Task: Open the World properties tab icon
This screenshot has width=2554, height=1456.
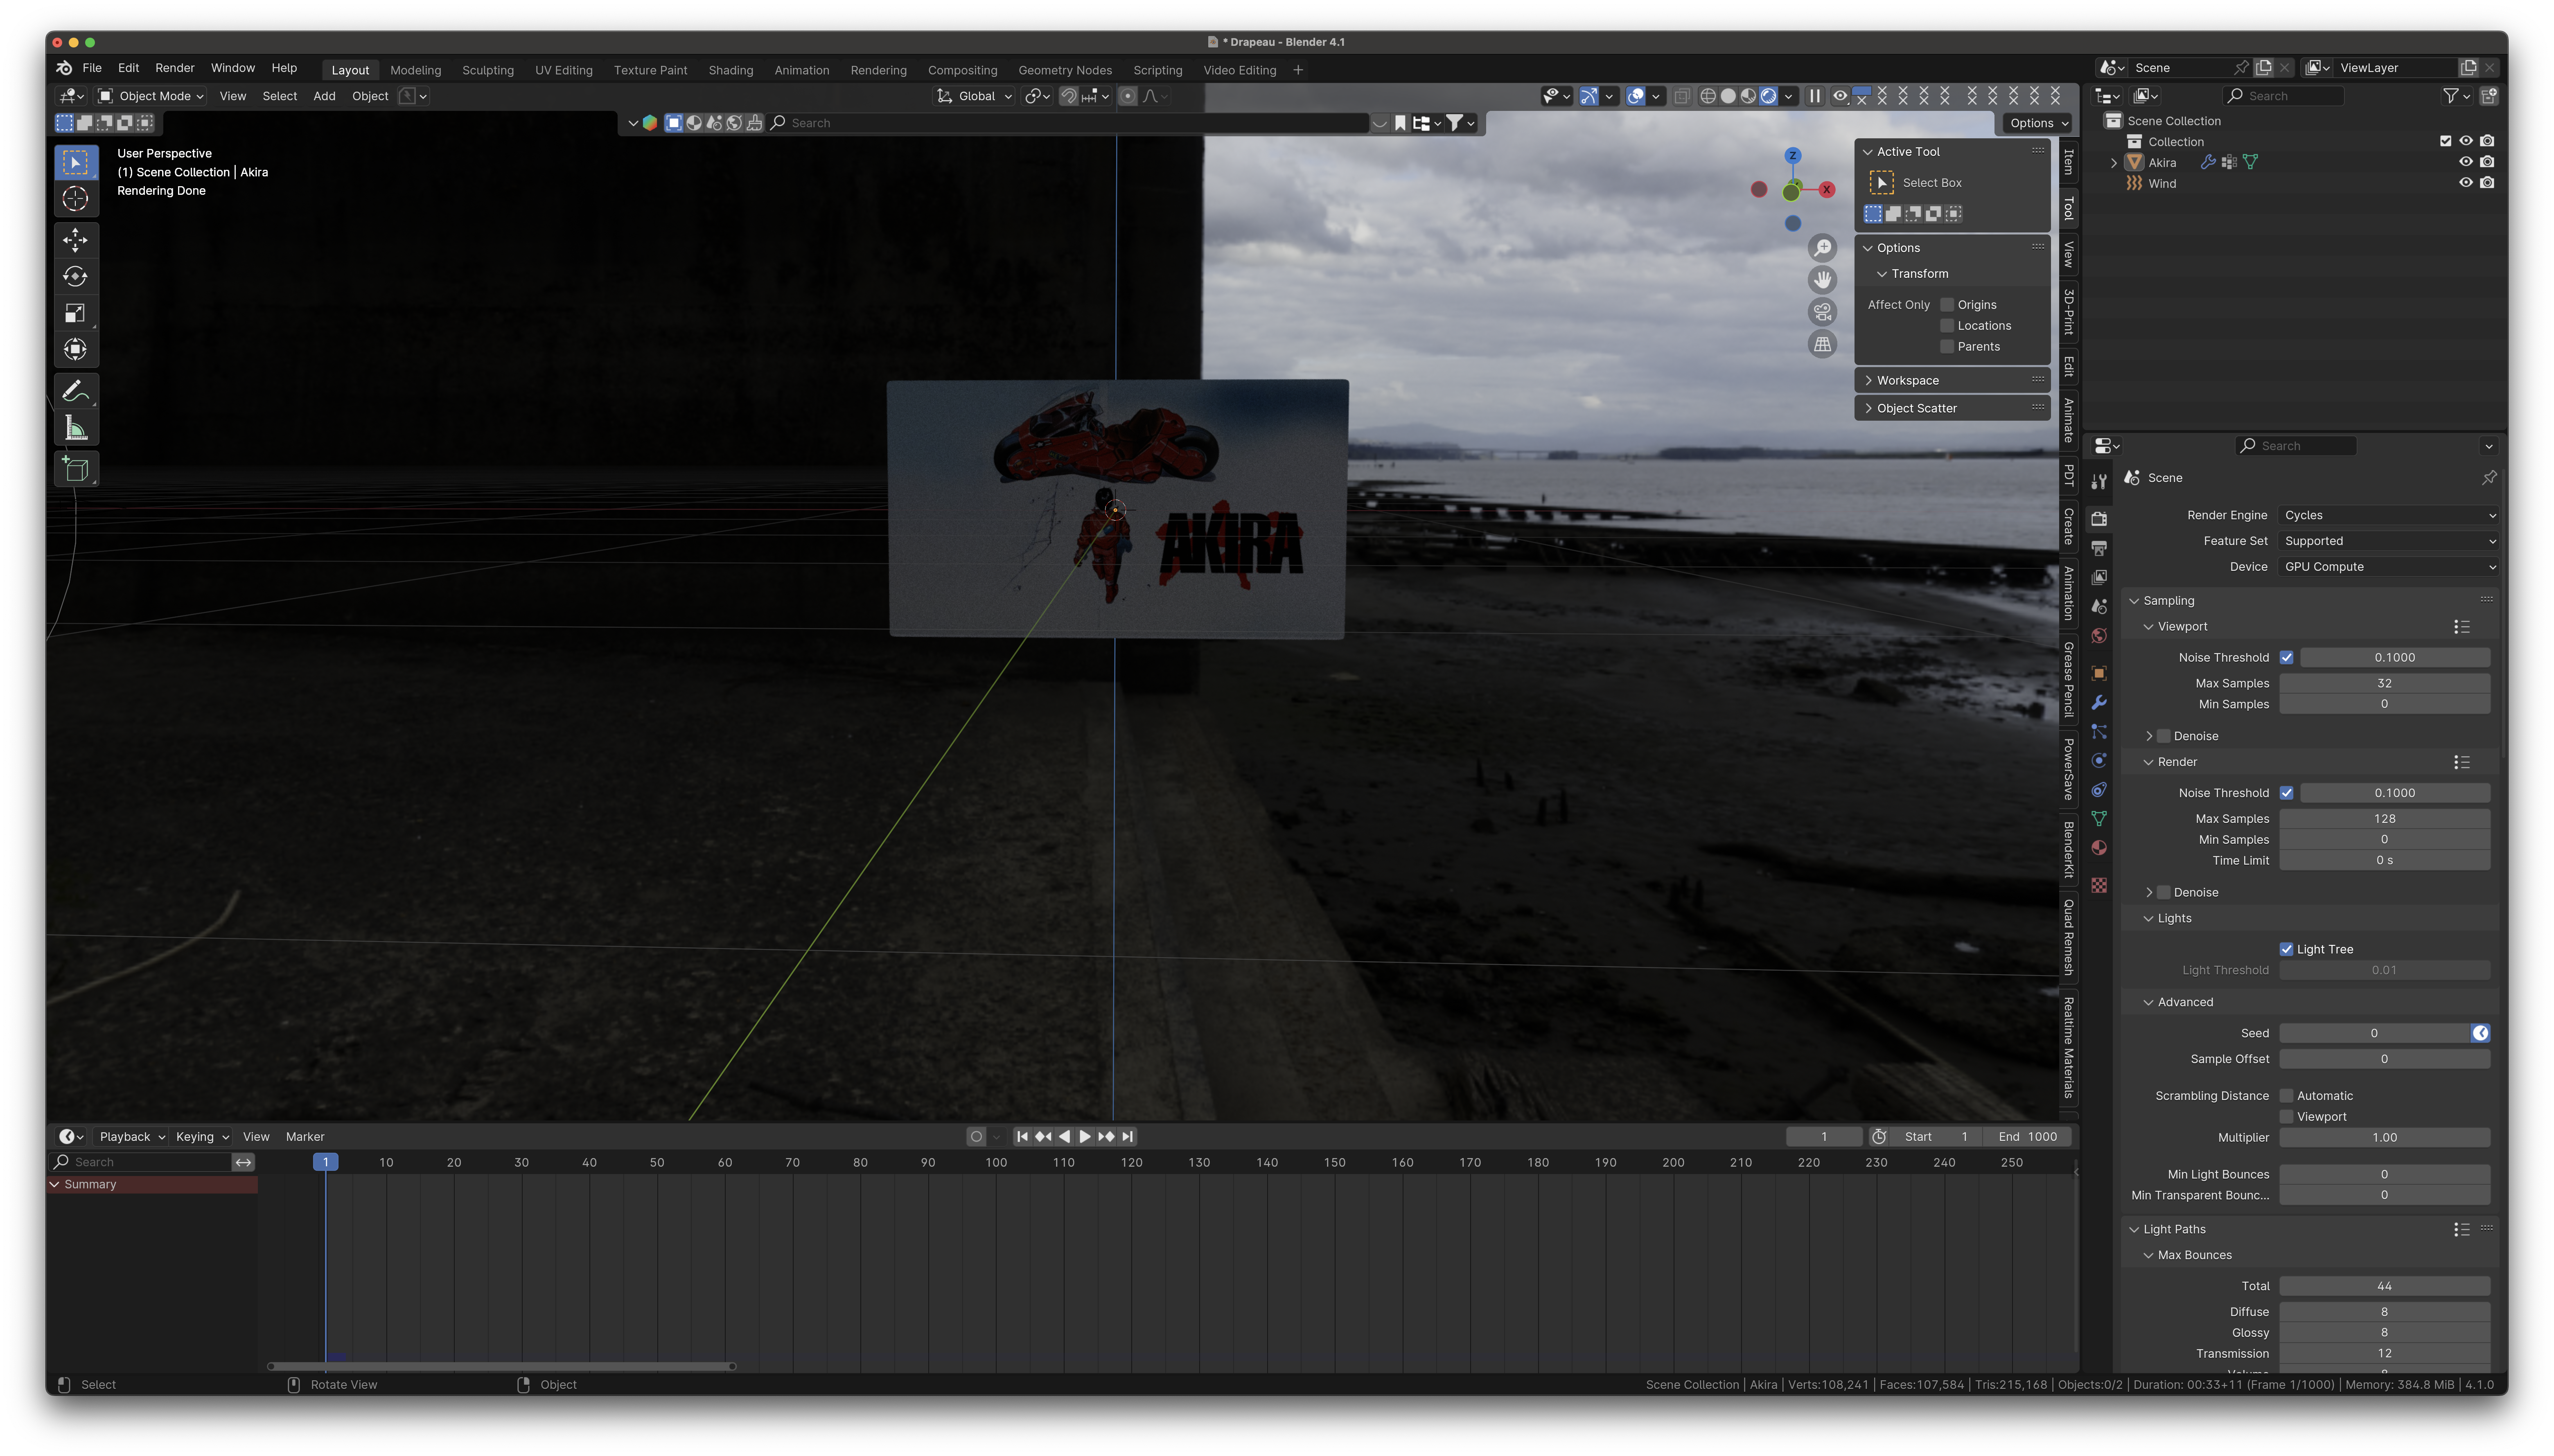Action: 2099,636
